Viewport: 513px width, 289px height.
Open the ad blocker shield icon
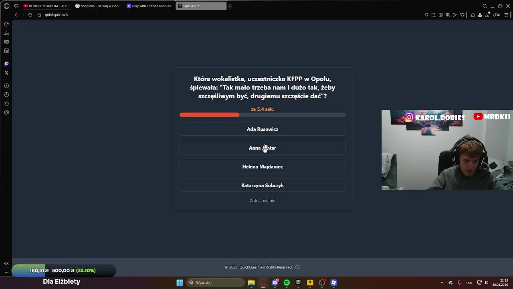pos(440,15)
